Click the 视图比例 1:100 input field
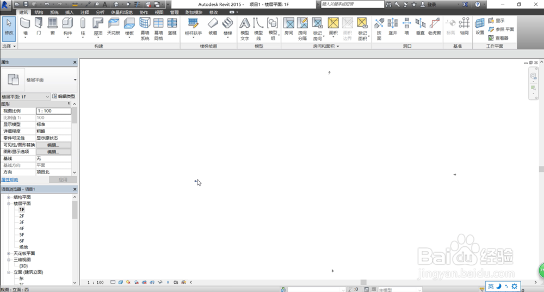Image resolution: width=544 pixels, height=292 pixels. pyautogui.click(x=53, y=110)
